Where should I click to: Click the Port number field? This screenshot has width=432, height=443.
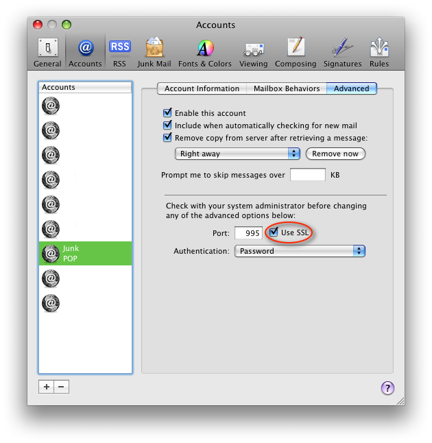coord(248,232)
